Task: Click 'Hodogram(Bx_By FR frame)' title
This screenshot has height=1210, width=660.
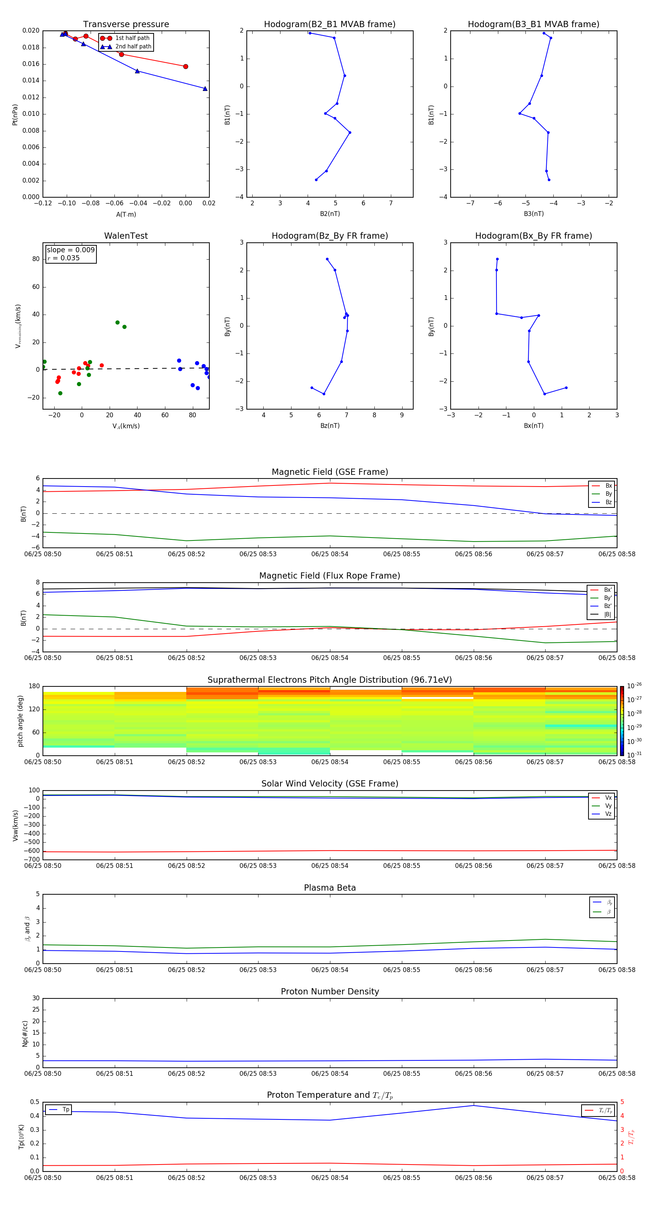Action: pos(533,236)
